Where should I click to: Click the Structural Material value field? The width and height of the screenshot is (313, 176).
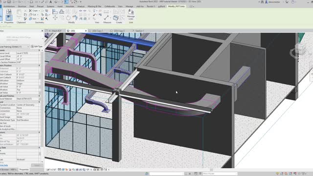(28, 99)
